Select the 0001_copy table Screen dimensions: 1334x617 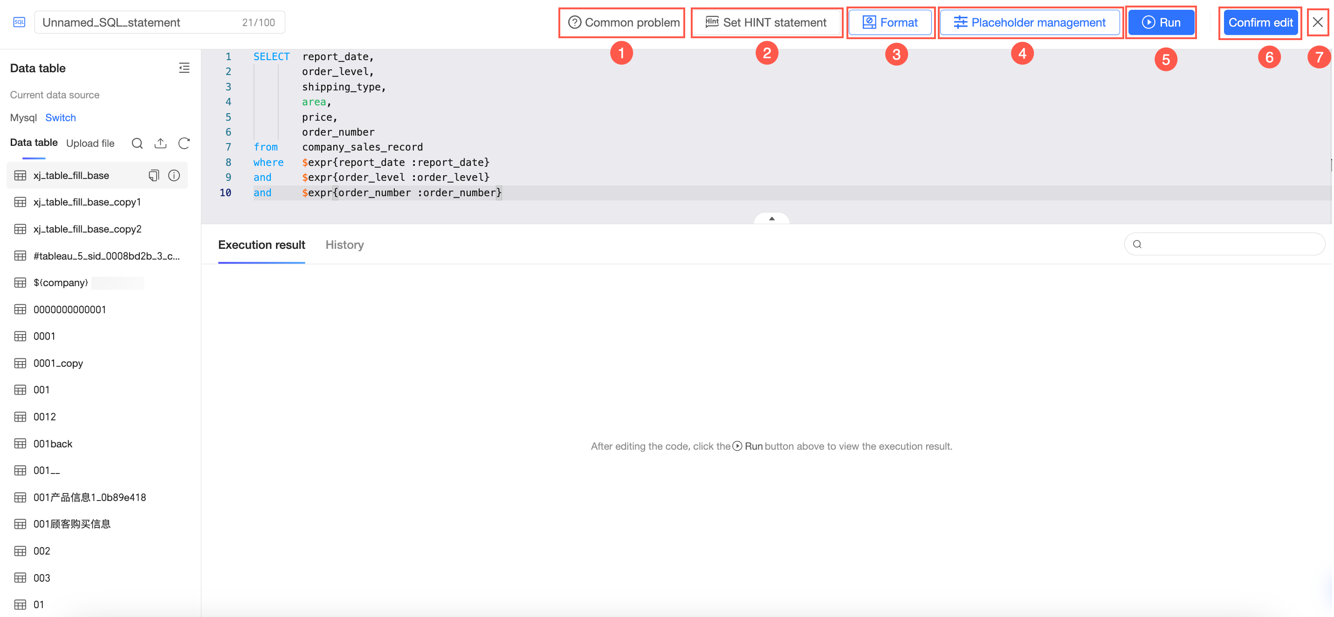coord(58,363)
